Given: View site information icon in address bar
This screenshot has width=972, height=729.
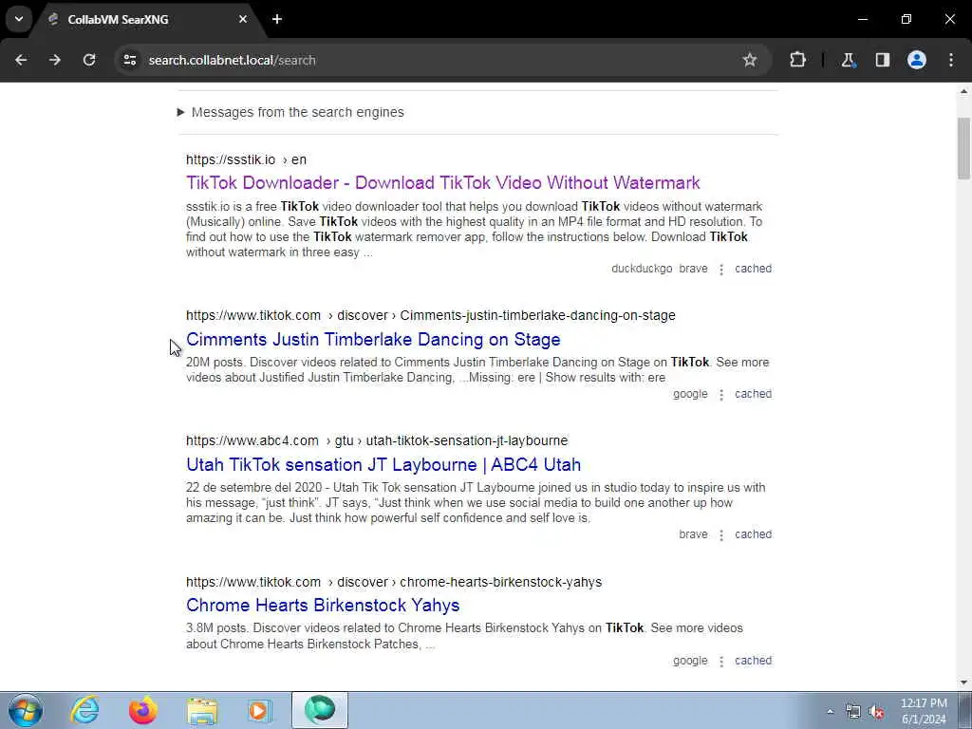Looking at the screenshot, I should pos(129,60).
